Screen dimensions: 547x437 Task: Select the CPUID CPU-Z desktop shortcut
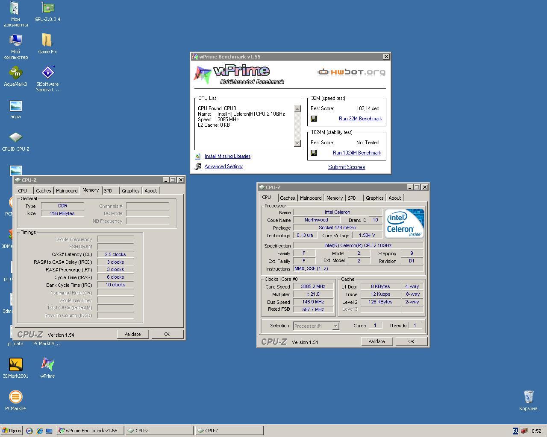click(x=15, y=141)
